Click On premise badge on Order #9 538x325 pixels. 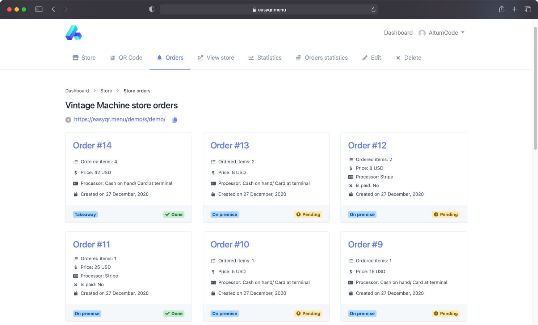click(362, 313)
